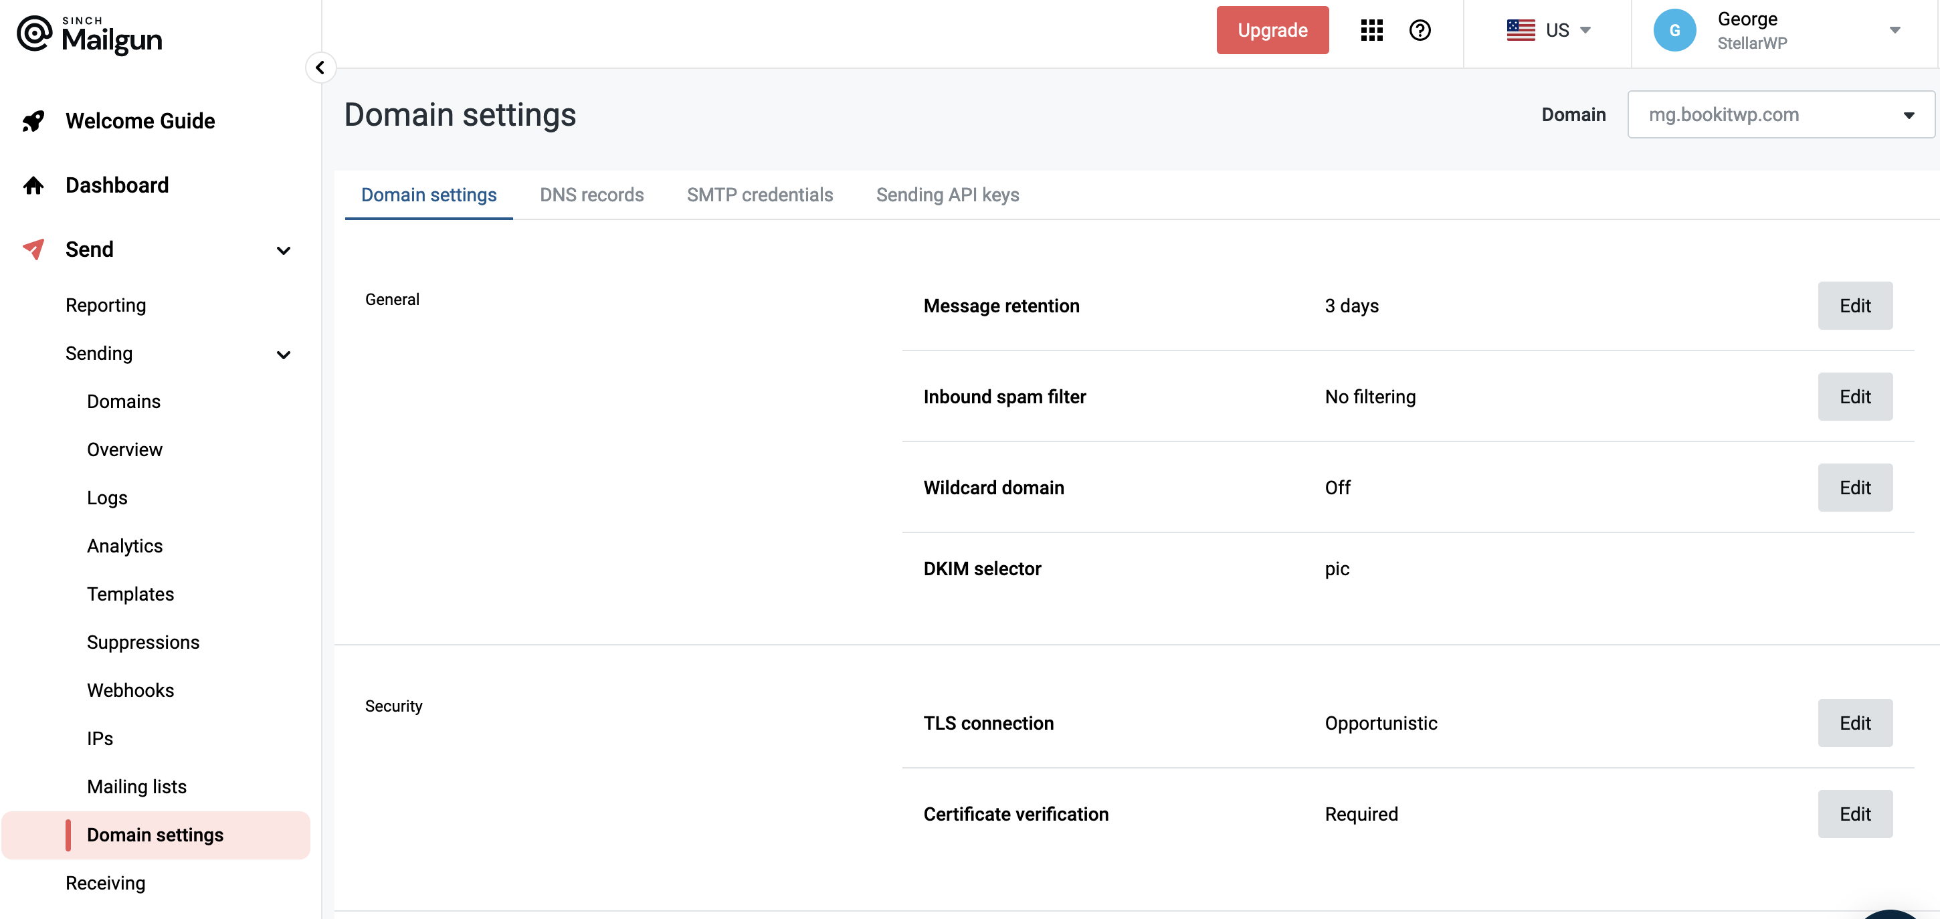Open the SMTP credentials tab

coord(759,195)
